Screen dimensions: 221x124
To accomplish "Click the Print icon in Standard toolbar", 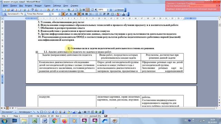I will point(24,10).
